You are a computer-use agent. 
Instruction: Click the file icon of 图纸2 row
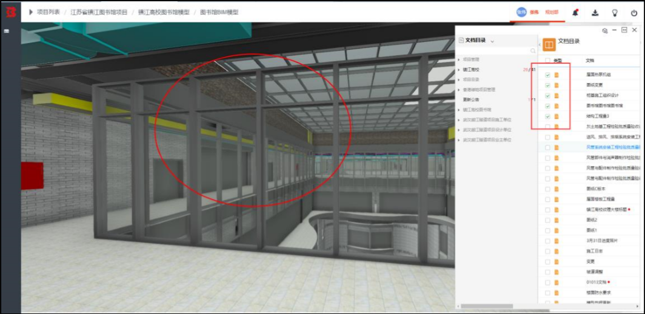556,220
